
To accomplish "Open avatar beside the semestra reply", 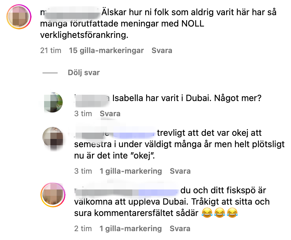I will coord(53,137).
